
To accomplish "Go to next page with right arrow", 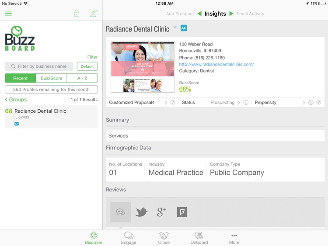I will (x=231, y=14).
